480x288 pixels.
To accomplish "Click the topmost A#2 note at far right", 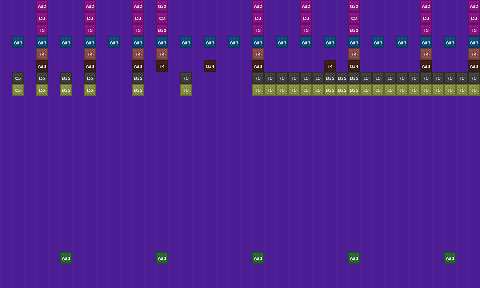I will (474, 6).
